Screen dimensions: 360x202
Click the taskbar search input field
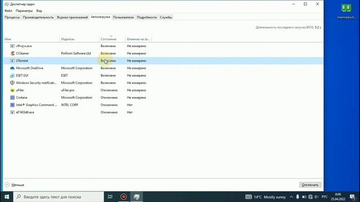[x=58, y=197]
